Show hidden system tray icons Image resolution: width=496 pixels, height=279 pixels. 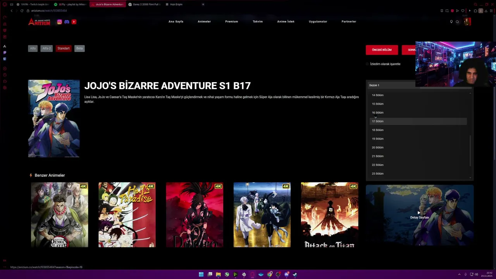click(459, 274)
